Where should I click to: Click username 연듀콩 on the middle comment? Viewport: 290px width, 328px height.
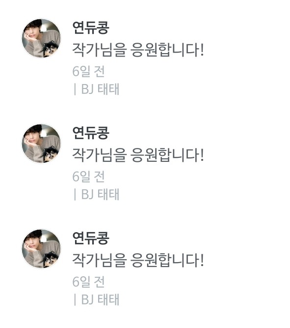point(91,133)
